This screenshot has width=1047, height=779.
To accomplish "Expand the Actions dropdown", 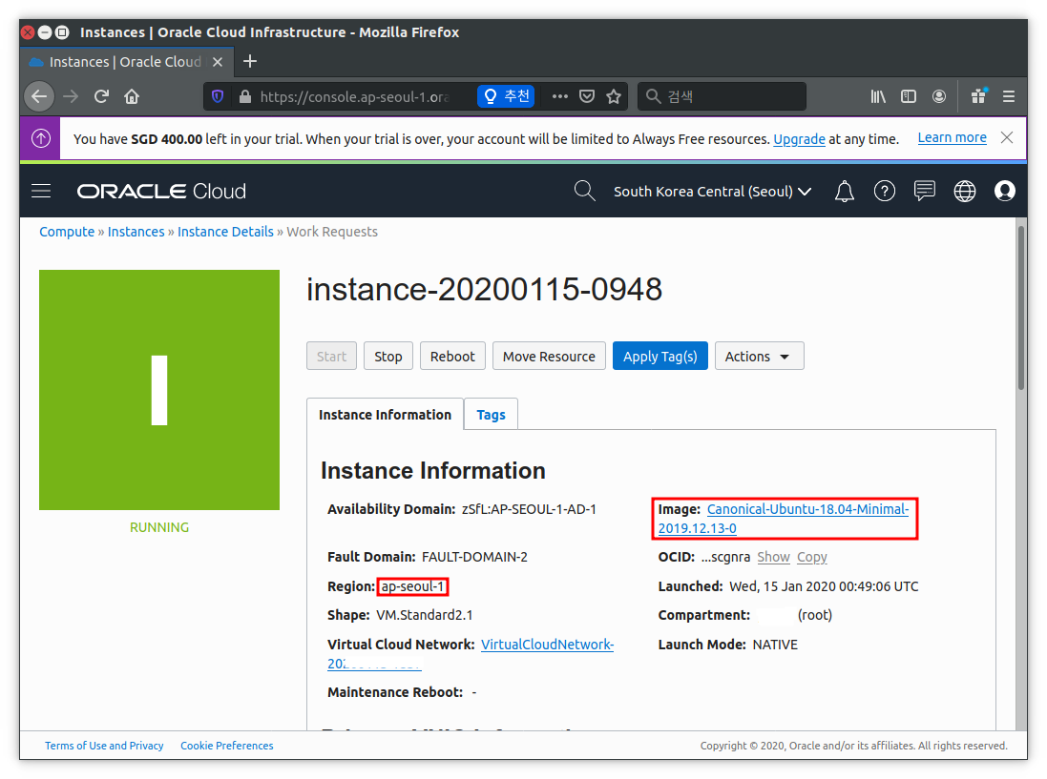I will (759, 357).
